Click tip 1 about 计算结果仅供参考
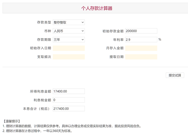 (72, 126)
